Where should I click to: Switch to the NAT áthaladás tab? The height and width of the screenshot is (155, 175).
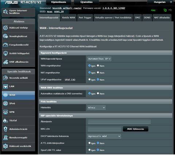[162, 18]
